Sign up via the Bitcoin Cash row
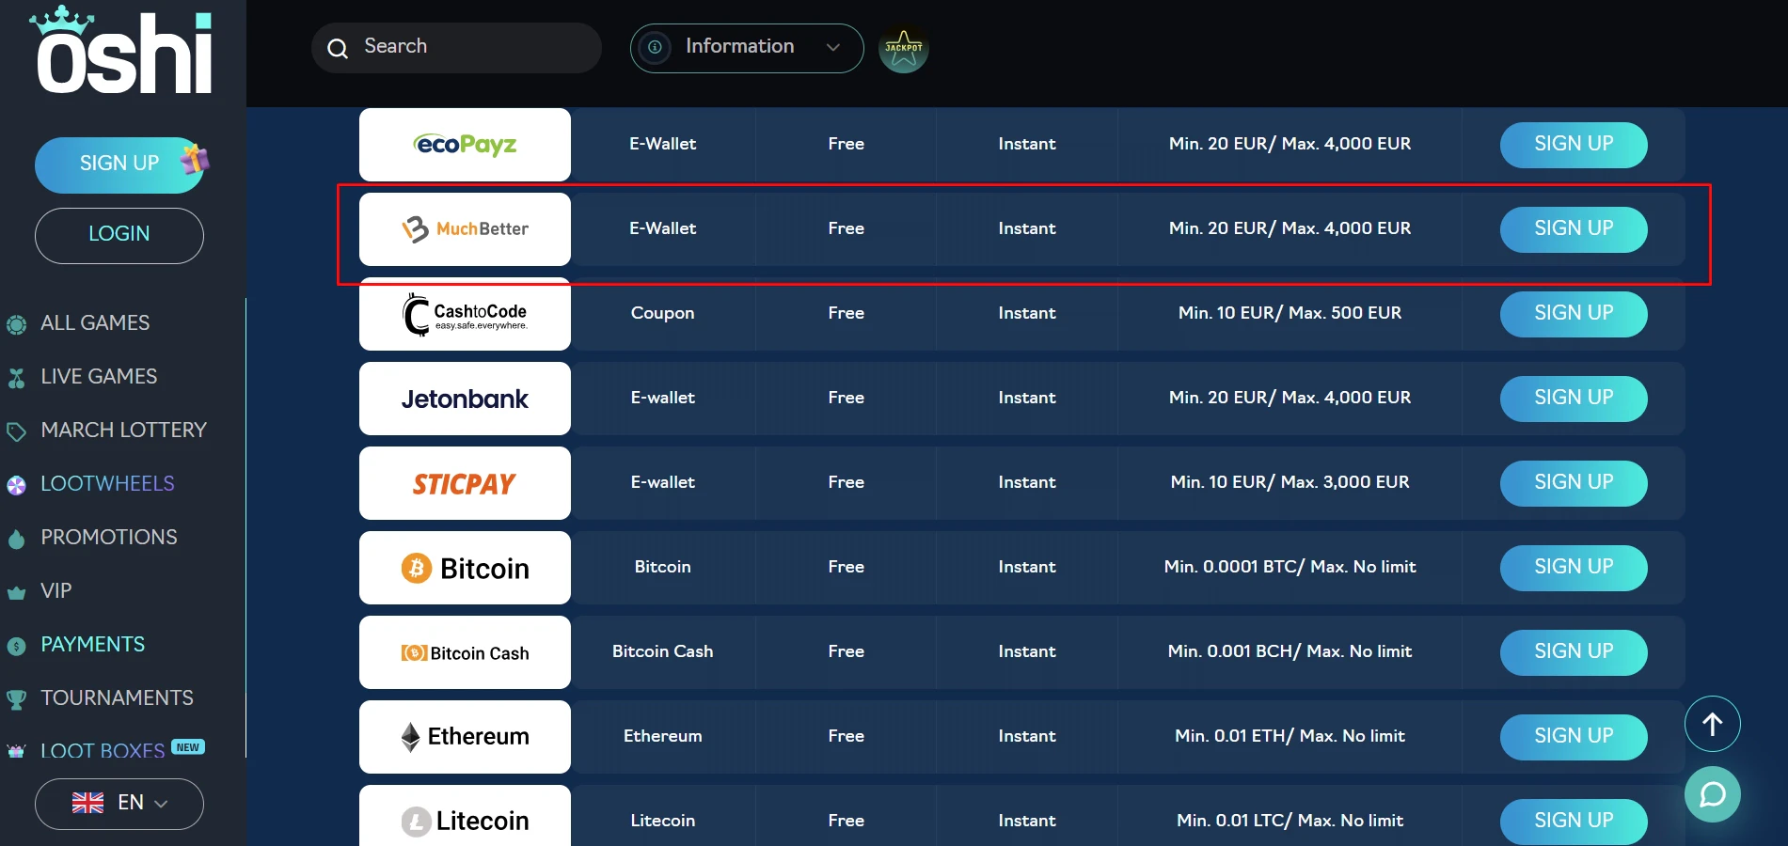Screen dimensions: 1788x846 1574,652
